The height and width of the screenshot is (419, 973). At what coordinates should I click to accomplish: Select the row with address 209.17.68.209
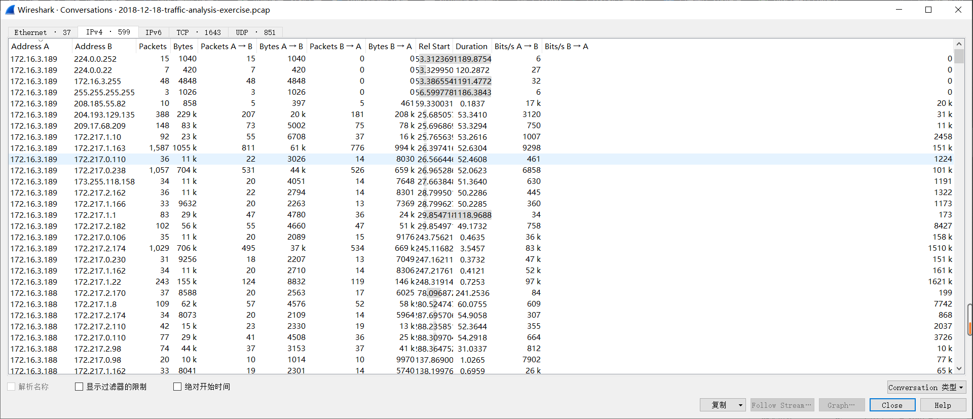point(481,126)
